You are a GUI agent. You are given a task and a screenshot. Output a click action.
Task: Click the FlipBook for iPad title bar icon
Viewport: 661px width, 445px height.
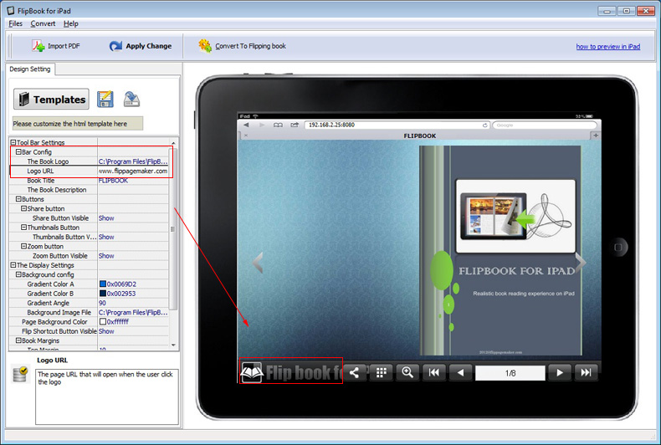pos(11,11)
